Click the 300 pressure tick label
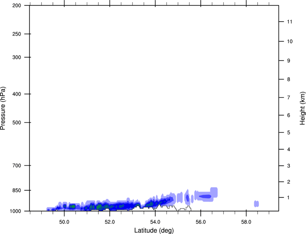This screenshot has height=234, width=306. point(17,57)
